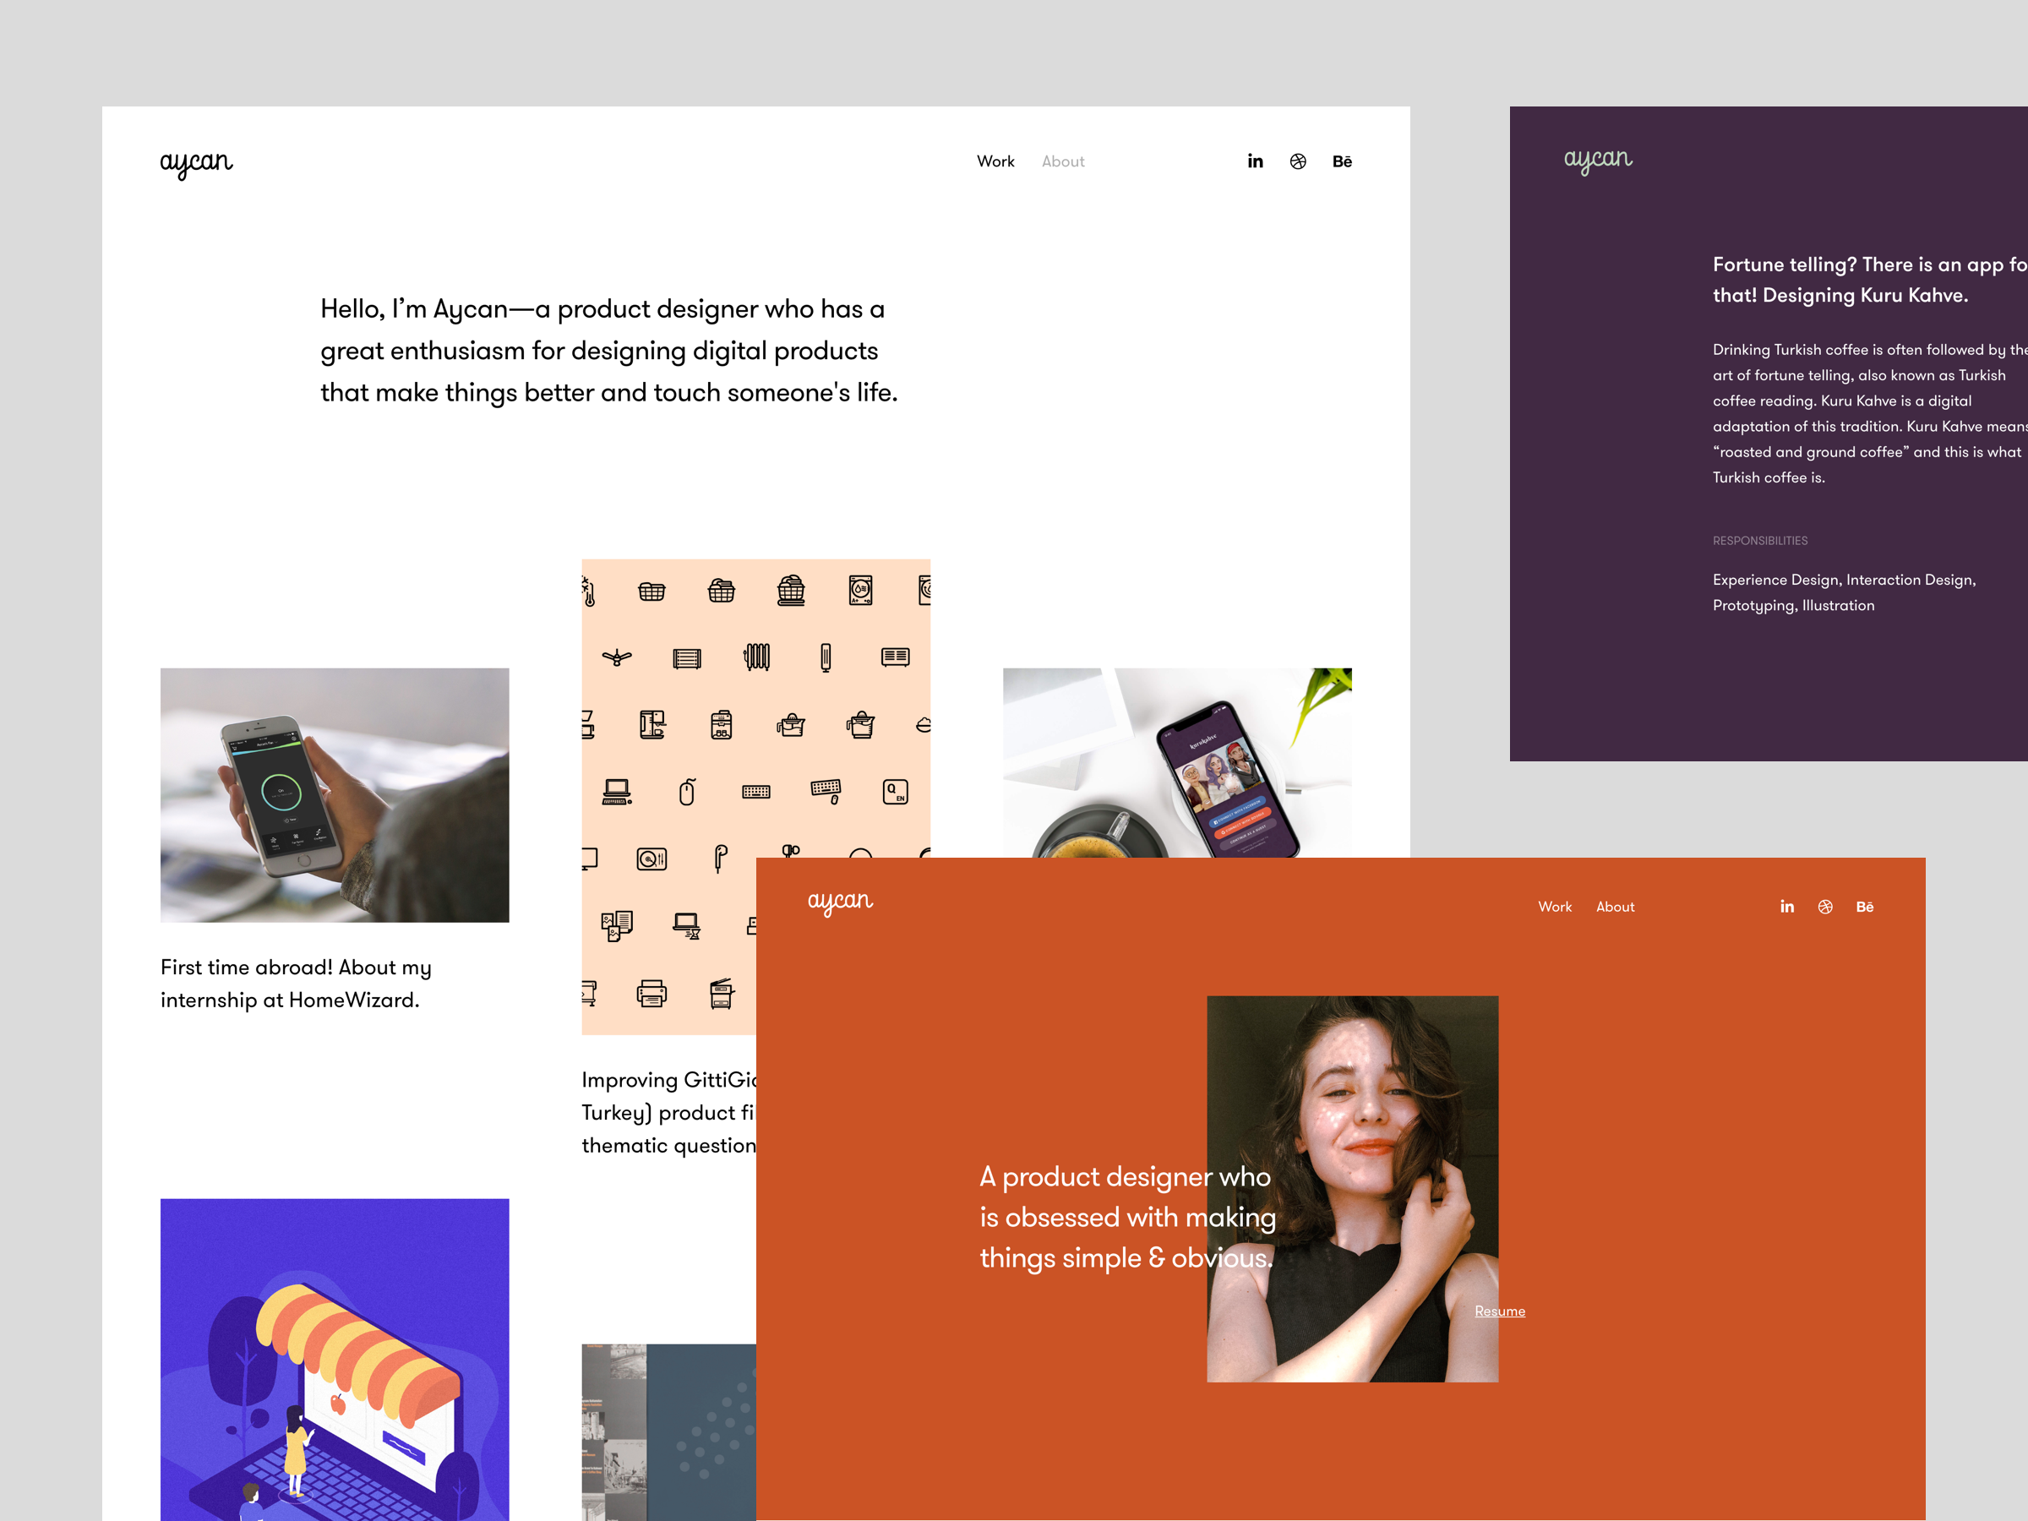The width and height of the screenshot is (2028, 1521).
Task: Click HomeWizard internship blog post link
Action: (298, 981)
